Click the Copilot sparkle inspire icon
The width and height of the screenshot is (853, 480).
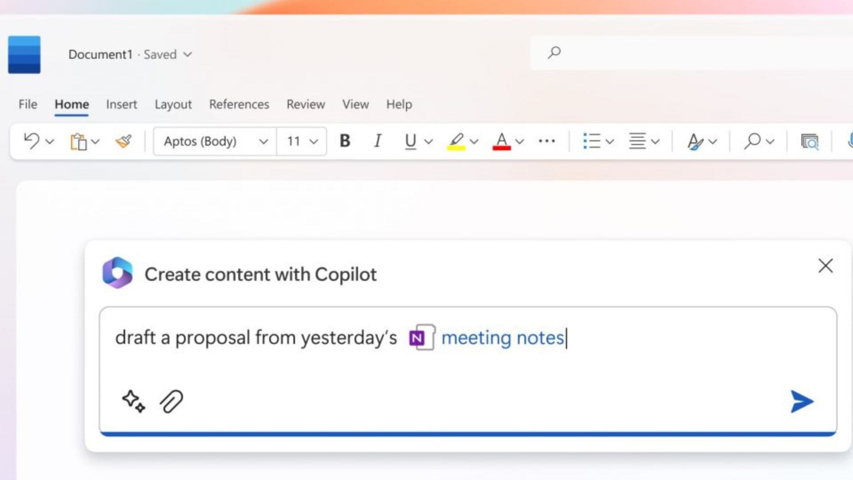coord(133,401)
